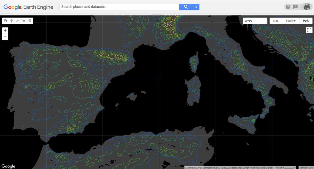
Task: Switch basemap to Map
Action: coord(276,21)
